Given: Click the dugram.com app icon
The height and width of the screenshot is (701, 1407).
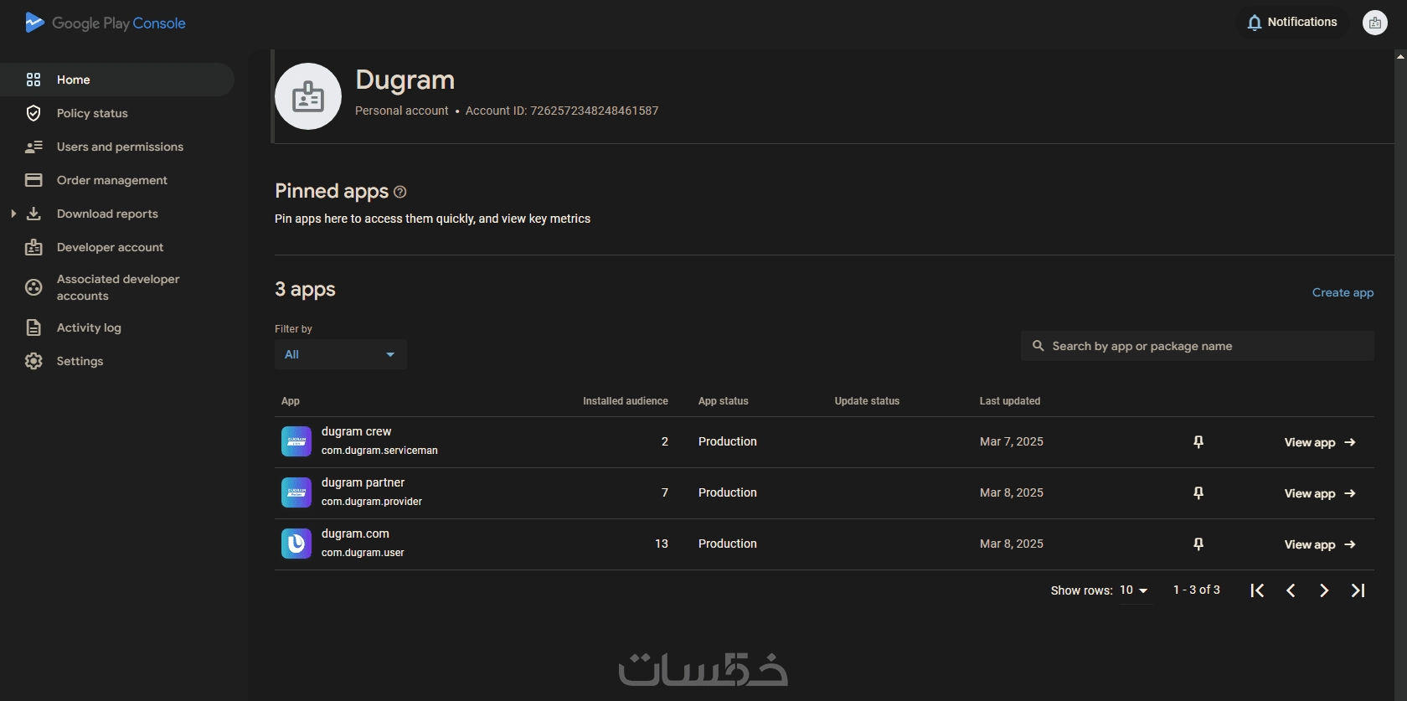Looking at the screenshot, I should pyautogui.click(x=296, y=544).
